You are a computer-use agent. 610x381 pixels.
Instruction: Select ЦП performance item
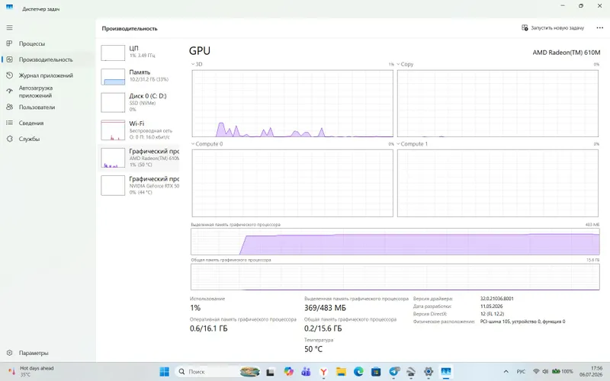click(x=140, y=52)
